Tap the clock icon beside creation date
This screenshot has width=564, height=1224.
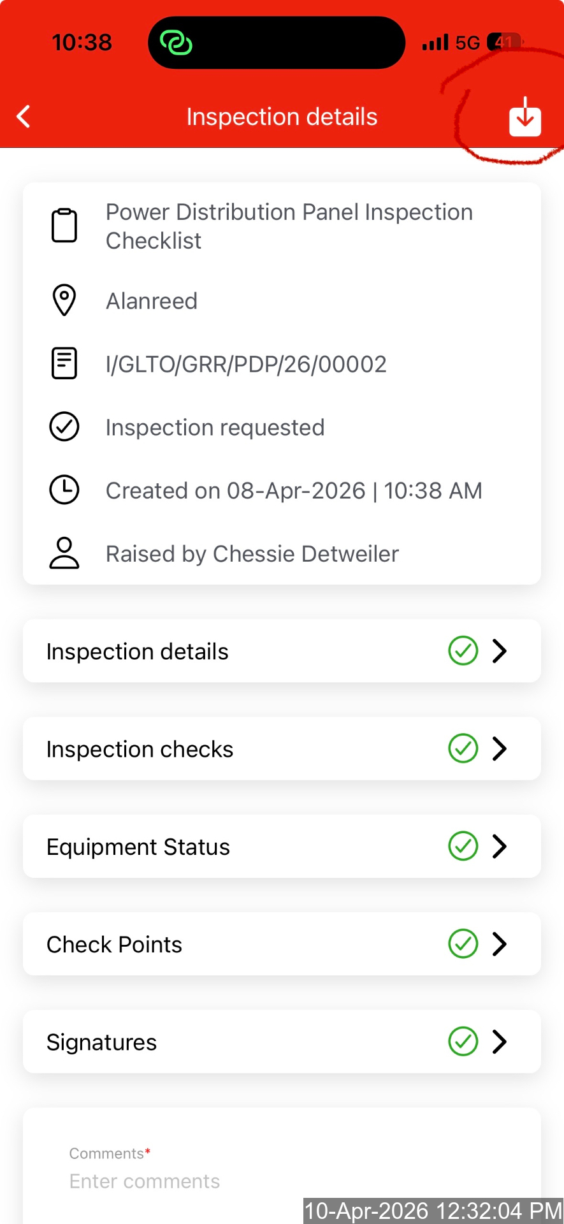(64, 490)
